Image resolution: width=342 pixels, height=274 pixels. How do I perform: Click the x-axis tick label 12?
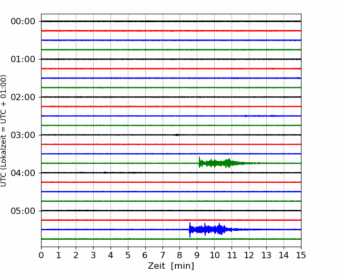click(x=249, y=255)
